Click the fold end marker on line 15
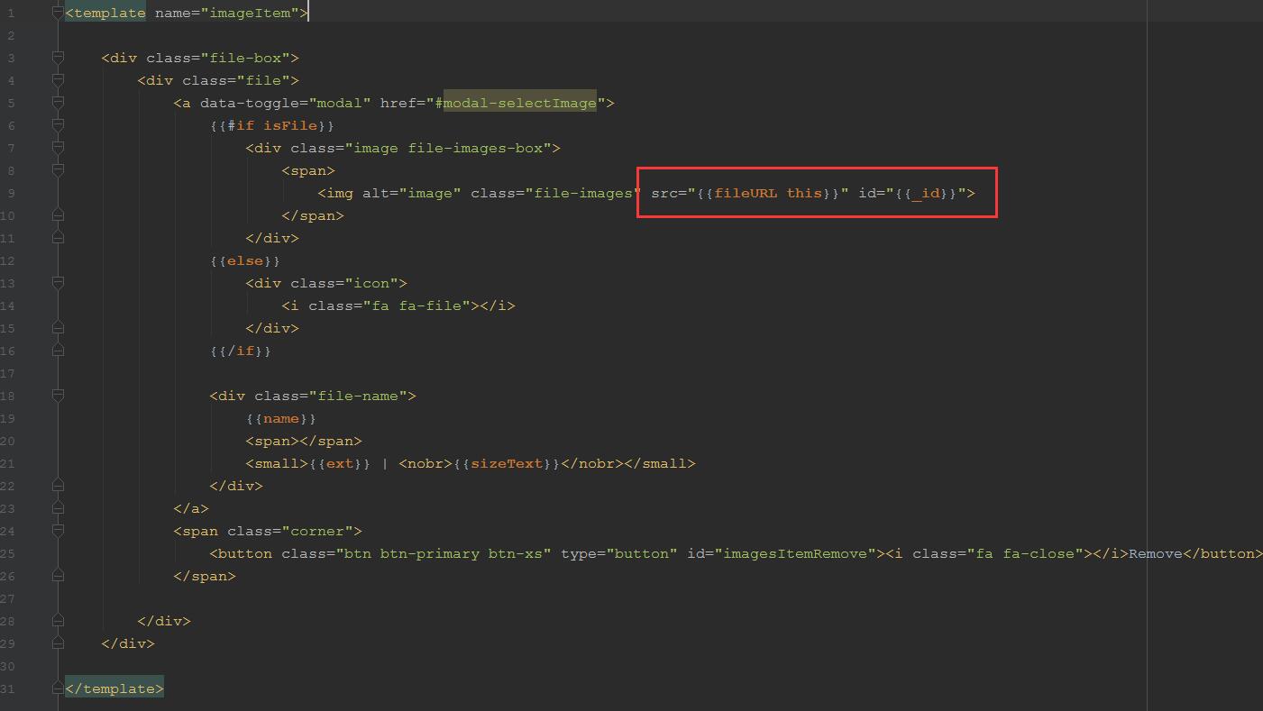The image size is (1263, 711). coord(58,328)
